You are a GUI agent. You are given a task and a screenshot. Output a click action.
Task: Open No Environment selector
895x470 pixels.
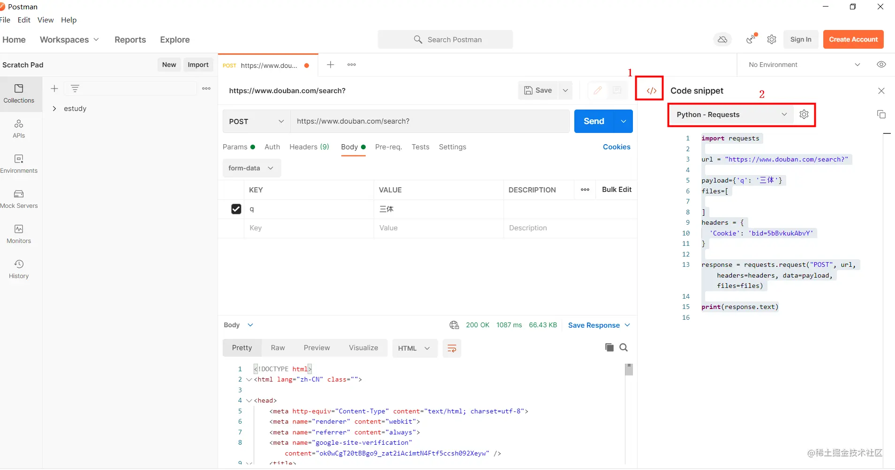805,65
